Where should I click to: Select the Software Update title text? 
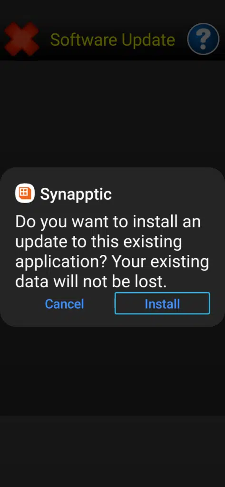(112, 40)
